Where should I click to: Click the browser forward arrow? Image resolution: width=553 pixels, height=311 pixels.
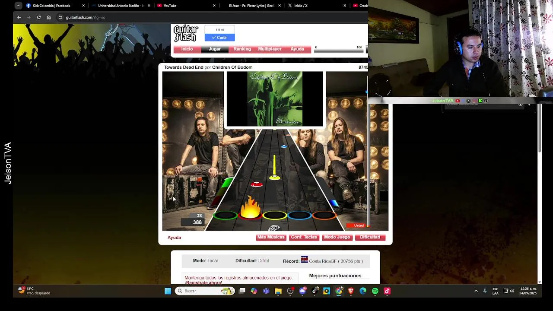point(29,17)
